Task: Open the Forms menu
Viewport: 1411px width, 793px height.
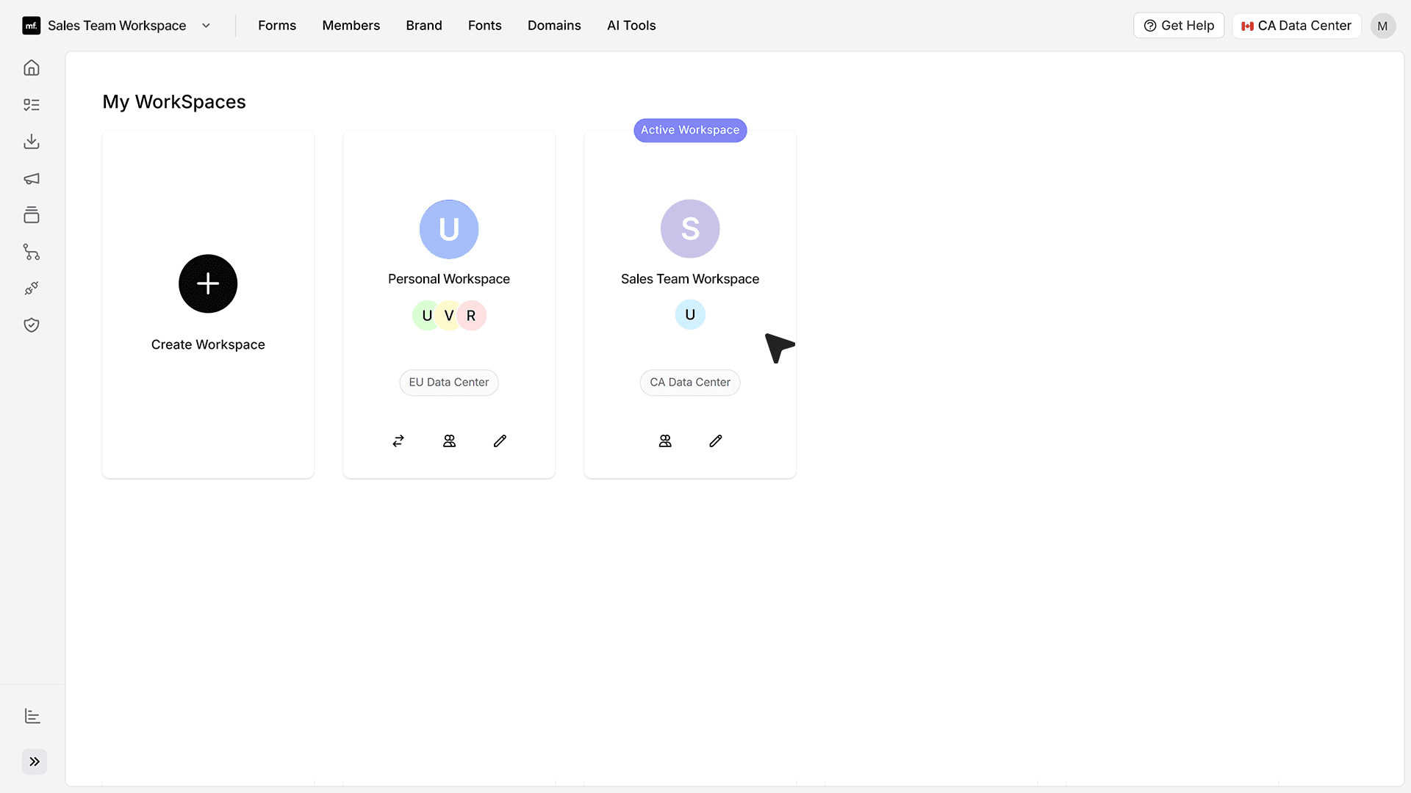Action: (277, 26)
